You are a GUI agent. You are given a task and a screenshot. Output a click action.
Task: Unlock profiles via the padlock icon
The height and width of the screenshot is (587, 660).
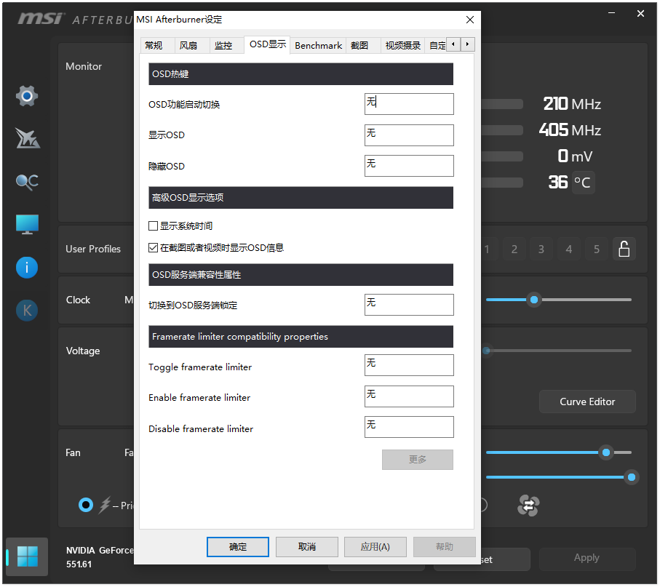point(624,249)
